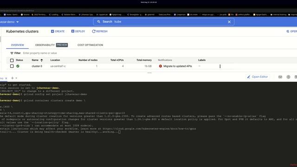
Task: Click the search magnifier icon
Action: pos(99,22)
